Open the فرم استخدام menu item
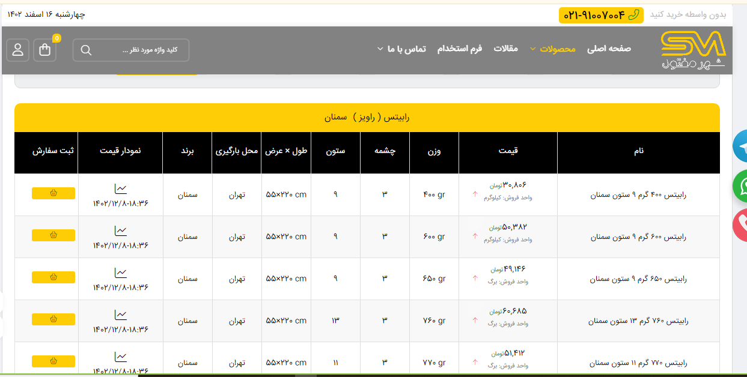The height and width of the screenshot is (377, 747). (460, 49)
